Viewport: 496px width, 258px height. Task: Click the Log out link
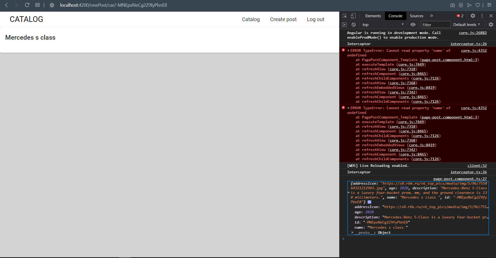(x=315, y=19)
